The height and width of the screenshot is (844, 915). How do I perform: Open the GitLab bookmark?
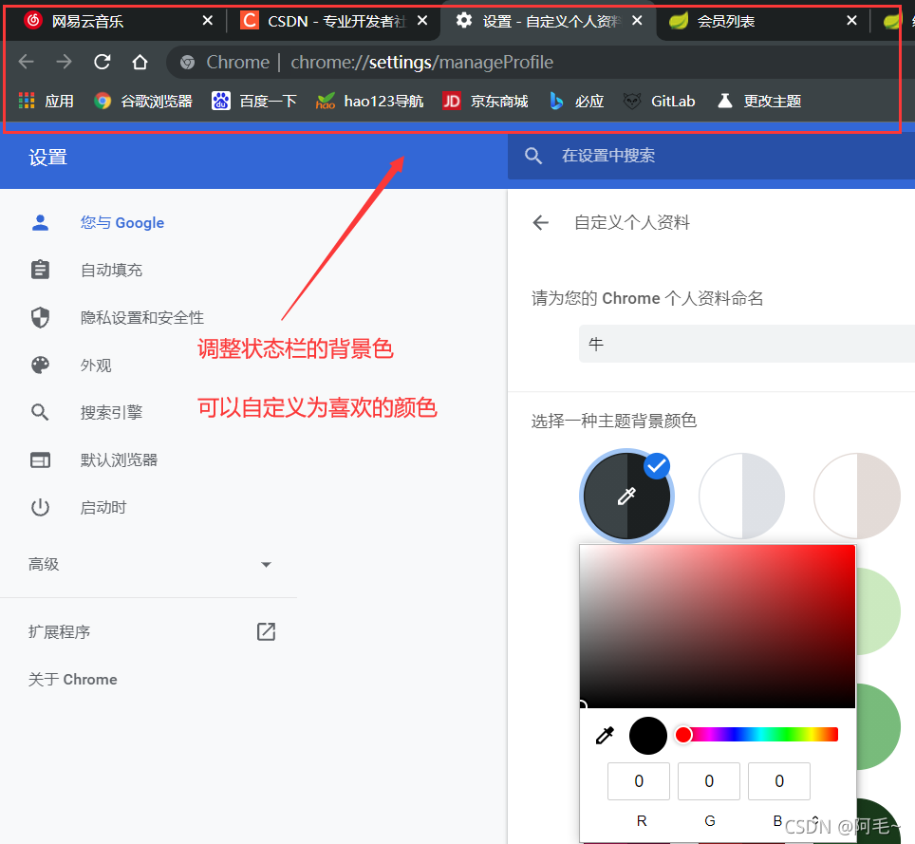pyautogui.click(x=659, y=101)
